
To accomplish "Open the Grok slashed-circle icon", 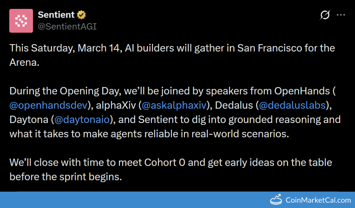I will [x=325, y=15].
